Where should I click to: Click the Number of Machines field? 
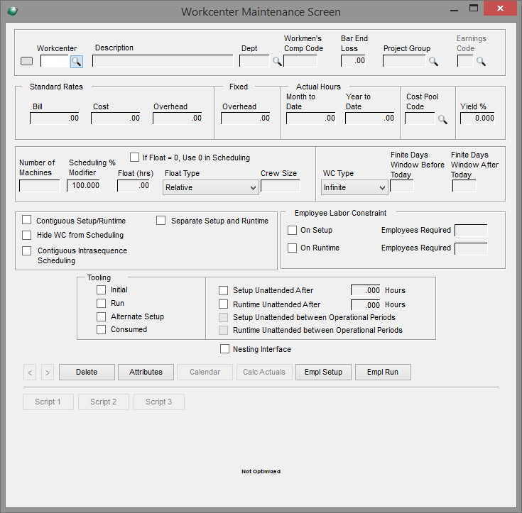coord(40,186)
